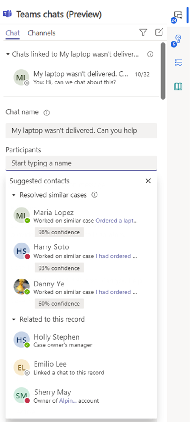The height and width of the screenshot is (424, 192).
Task: Click info icon next to Chat name
Action: click(x=47, y=113)
